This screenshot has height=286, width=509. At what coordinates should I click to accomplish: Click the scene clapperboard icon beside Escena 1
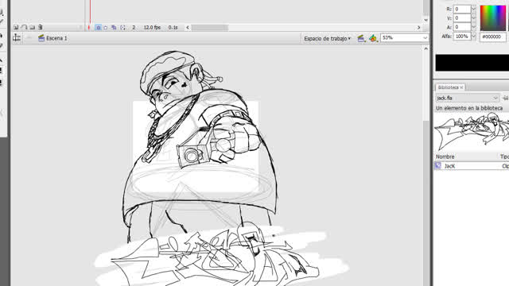[x=41, y=38]
